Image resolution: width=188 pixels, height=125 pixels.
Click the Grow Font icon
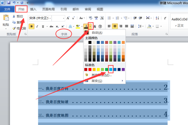click(x=68, y=18)
